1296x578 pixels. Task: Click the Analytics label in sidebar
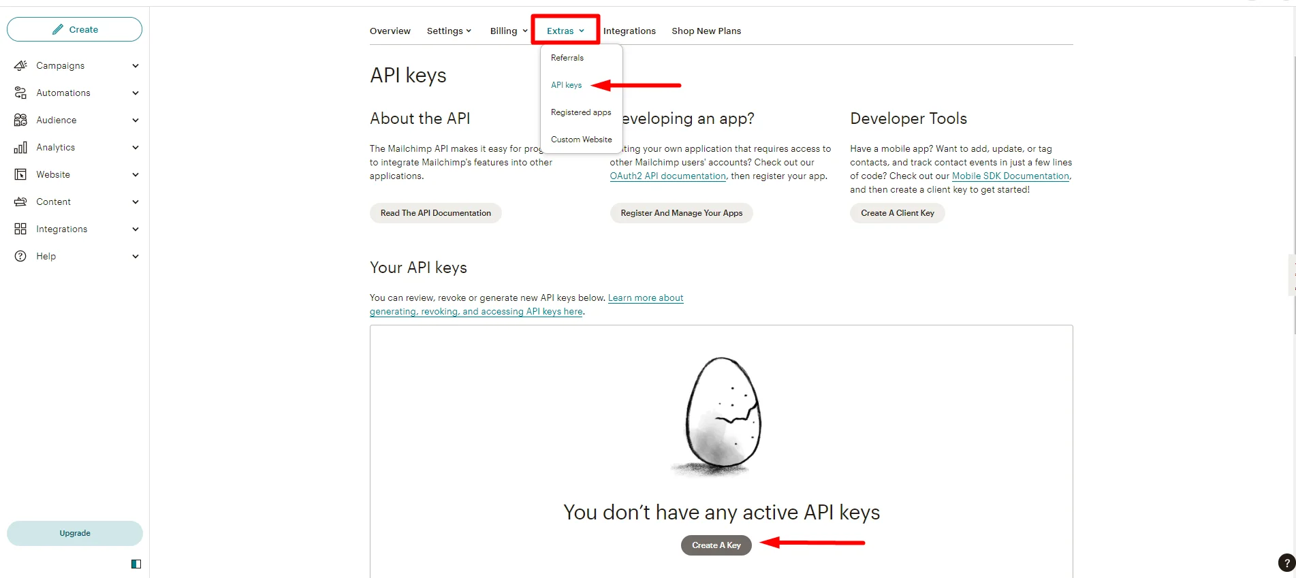(56, 147)
